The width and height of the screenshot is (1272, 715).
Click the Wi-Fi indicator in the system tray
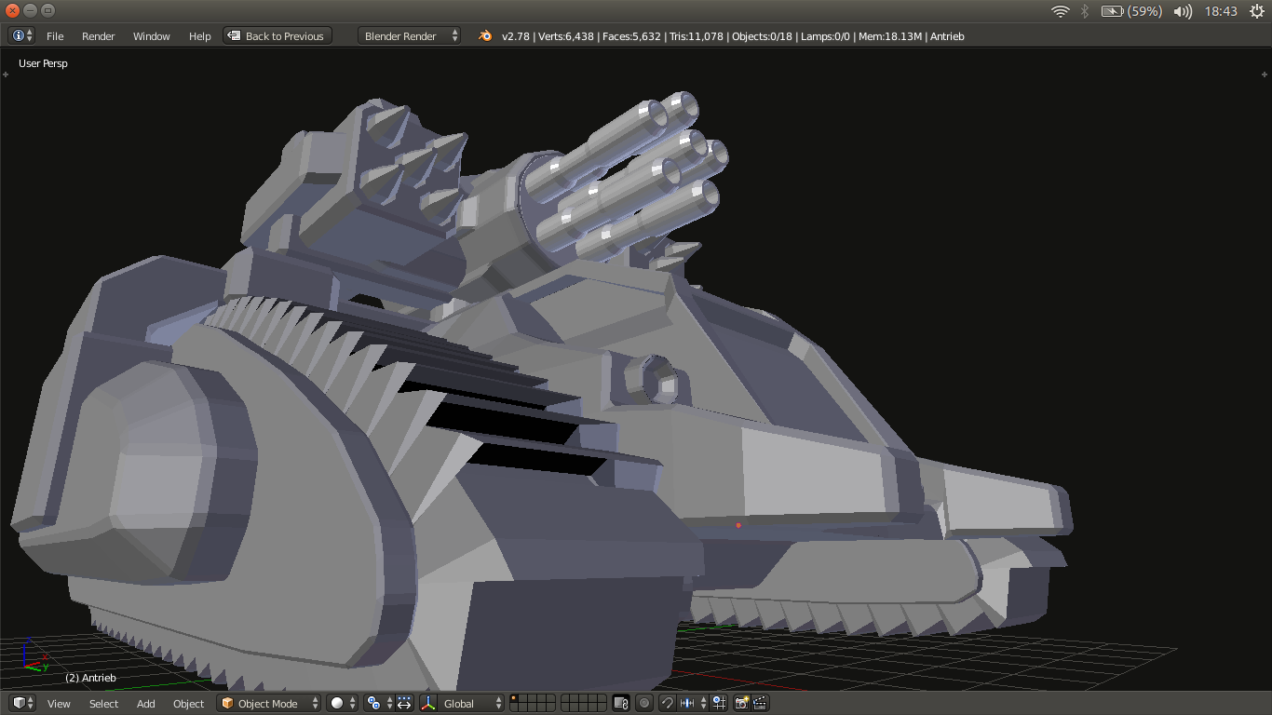[x=1060, y=11]
